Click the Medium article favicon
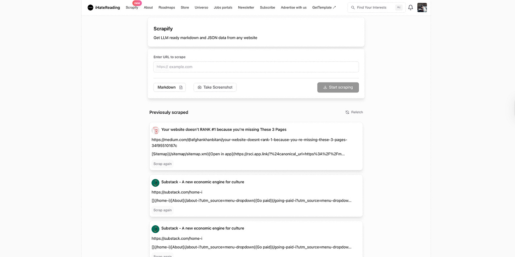The image size is (515, 257). pos(155,130)
